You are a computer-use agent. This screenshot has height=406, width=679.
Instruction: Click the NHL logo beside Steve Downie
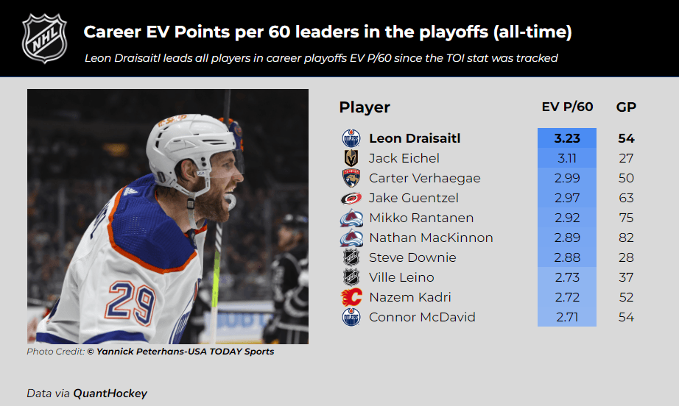coord(351,257)
